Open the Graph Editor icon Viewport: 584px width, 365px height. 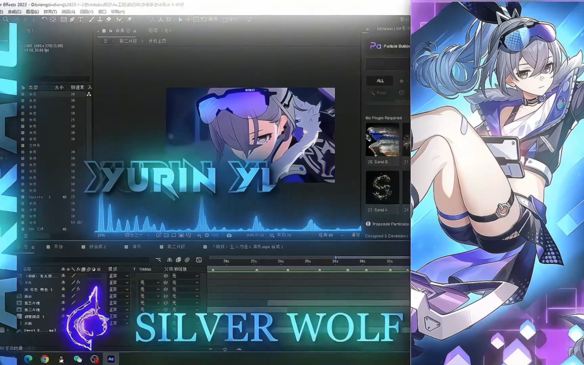coord(199,260)
